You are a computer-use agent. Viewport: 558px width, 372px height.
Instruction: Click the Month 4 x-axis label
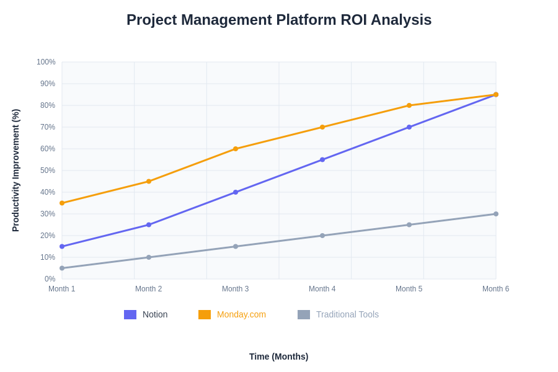(x=322, y=289)
